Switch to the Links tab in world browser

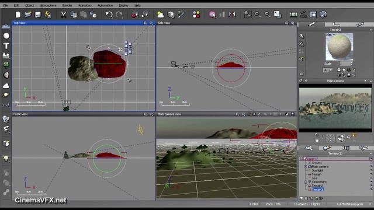point(363,148)
